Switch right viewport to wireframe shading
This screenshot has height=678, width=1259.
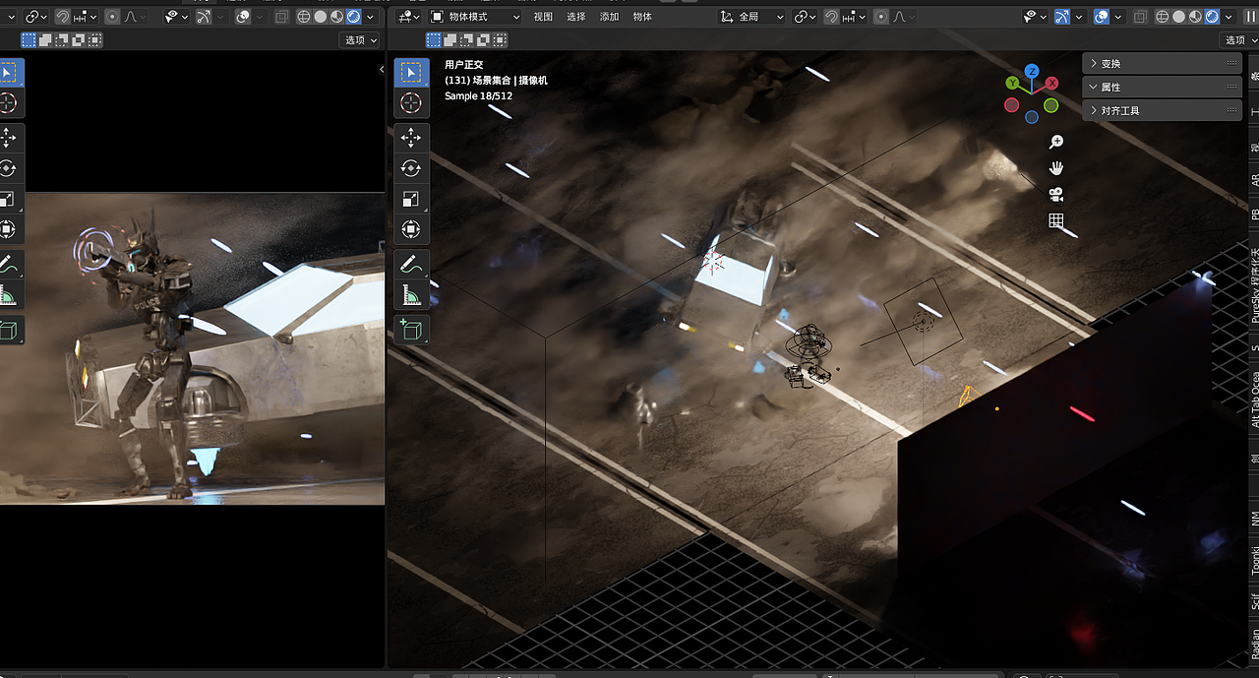(1163, 17)
